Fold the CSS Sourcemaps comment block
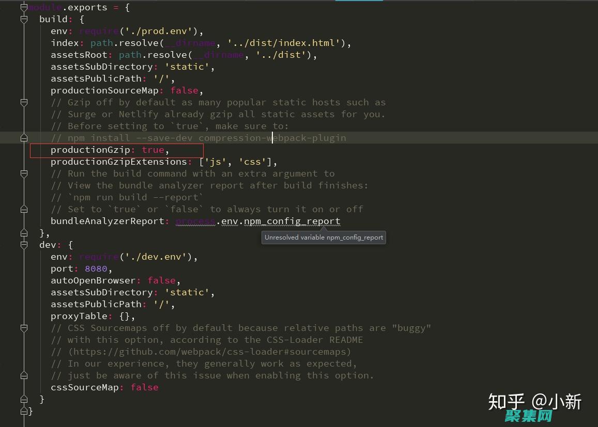Viewport: 598px width, 427px height. coord(23,328)
